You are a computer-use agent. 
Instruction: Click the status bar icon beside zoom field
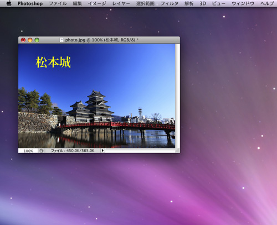(42, 150)
